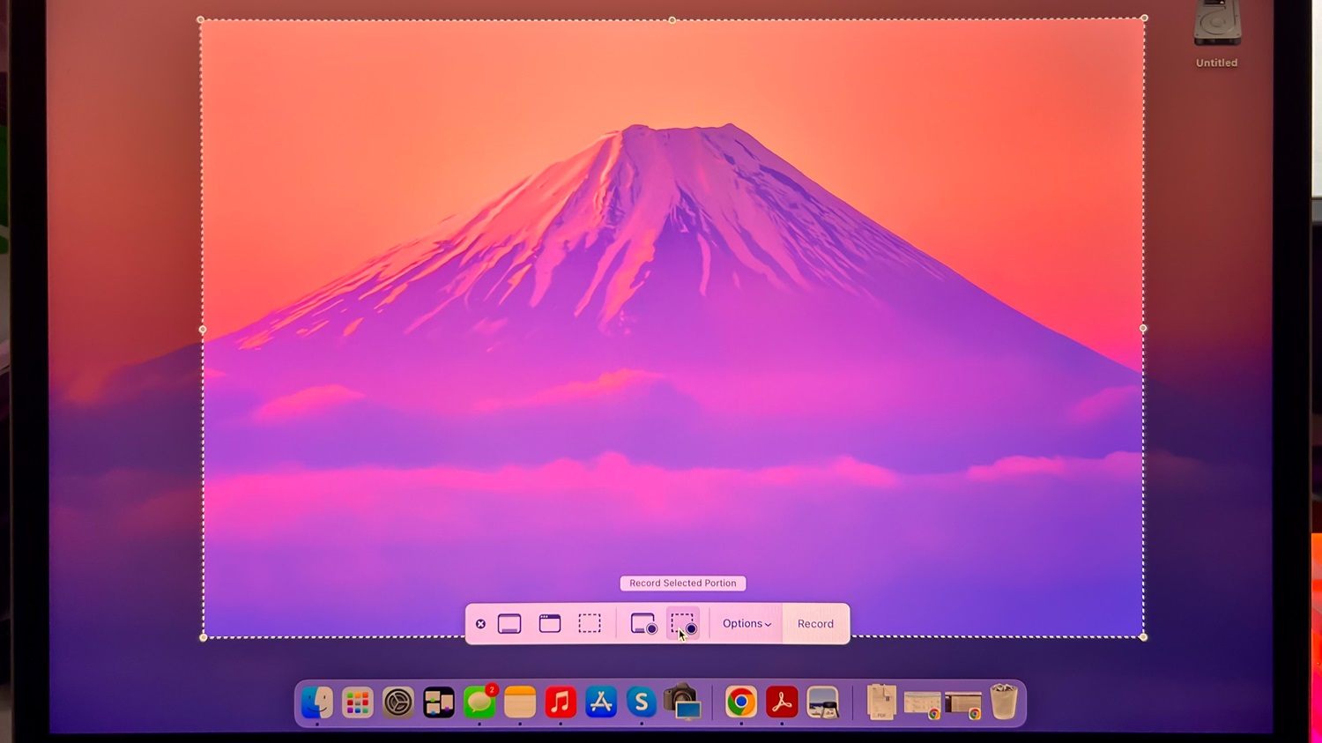1322x743 pixels.
Task: Open the Notes app in the Dock
Action: pos(520,702)
